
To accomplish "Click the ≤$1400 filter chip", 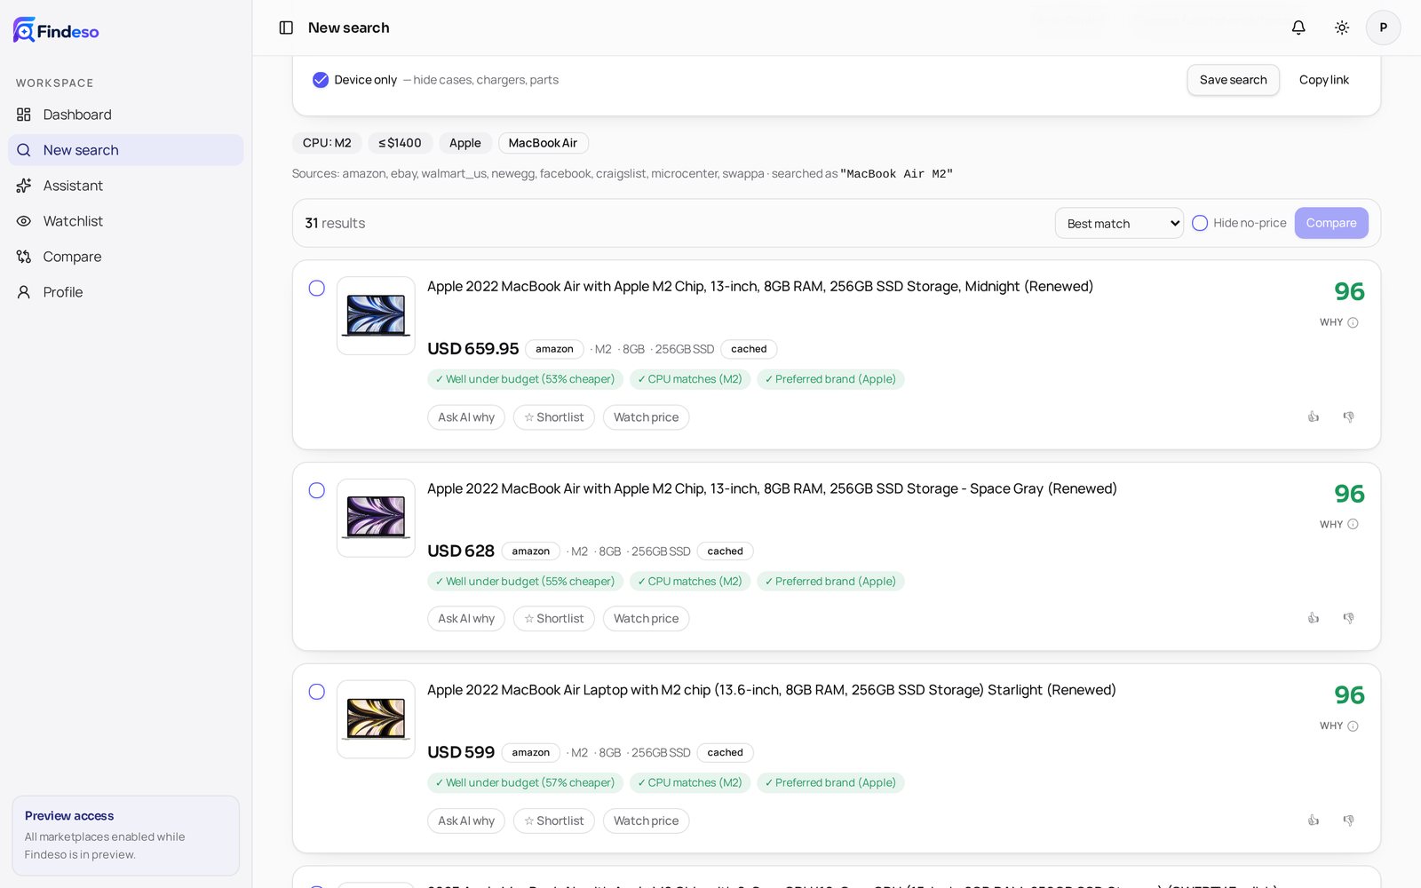I will pyautogui.click(x=400, y=143).
